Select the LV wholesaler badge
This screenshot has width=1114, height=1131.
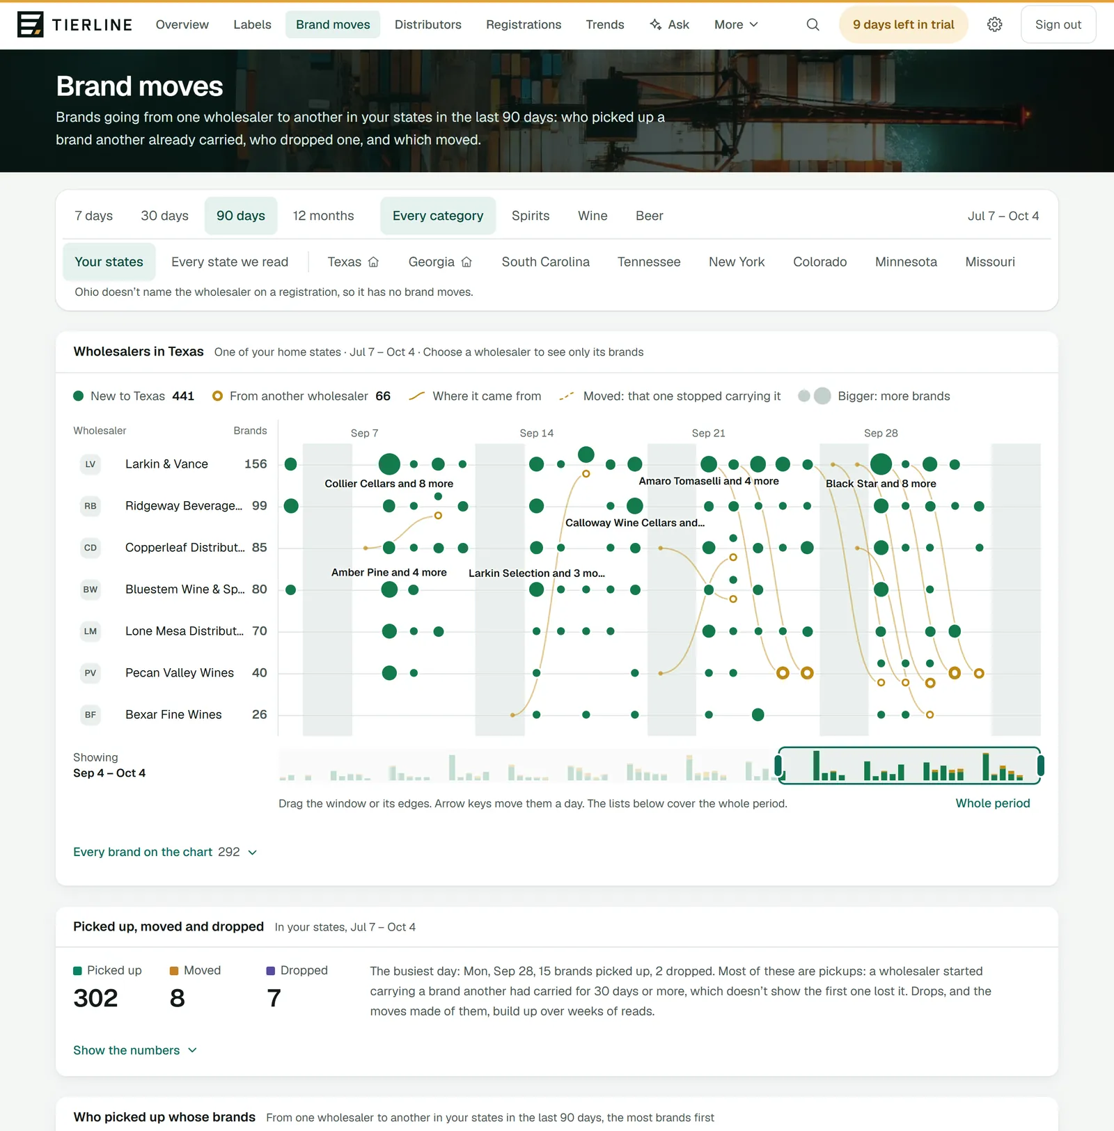91,464
